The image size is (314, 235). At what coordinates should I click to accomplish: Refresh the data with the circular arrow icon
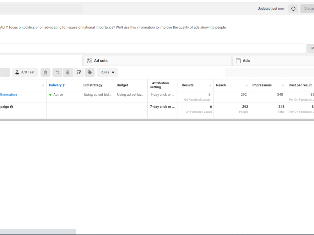[293, 8]
